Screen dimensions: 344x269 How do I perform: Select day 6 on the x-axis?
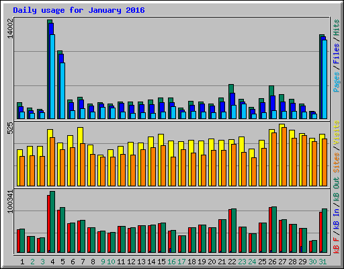73,262
